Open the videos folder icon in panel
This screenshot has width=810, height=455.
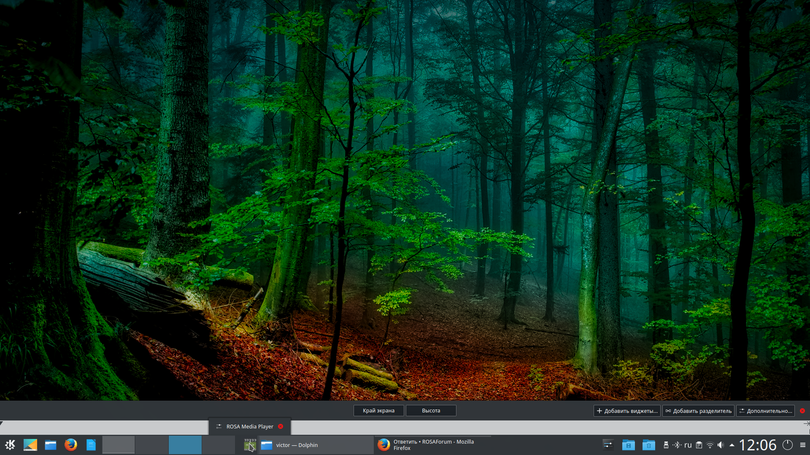tap(628, 445)
